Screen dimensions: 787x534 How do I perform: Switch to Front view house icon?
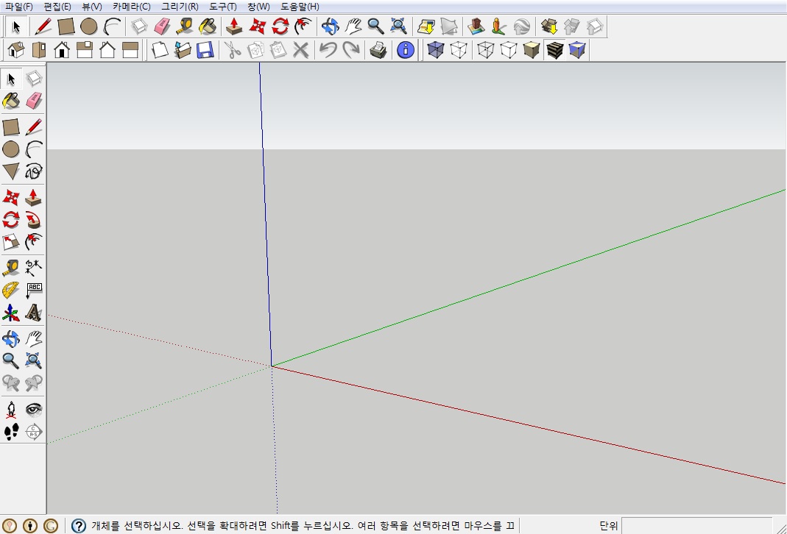pyautogui.click(x=62, y=49)
